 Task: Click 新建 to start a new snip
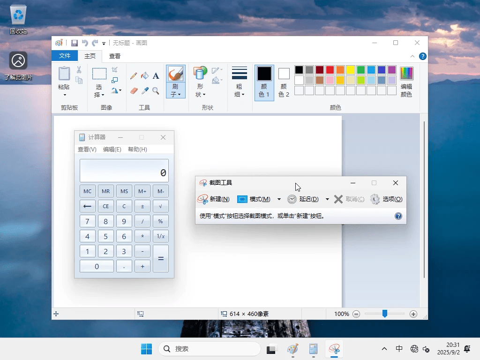click(218, 199)
